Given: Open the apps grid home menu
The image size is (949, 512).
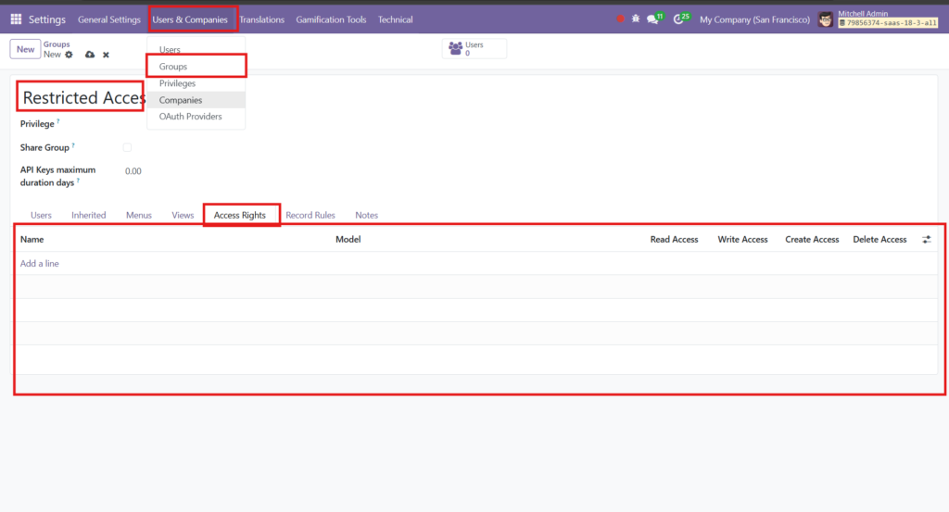Looking at the screenshot, I should point(16,19).
